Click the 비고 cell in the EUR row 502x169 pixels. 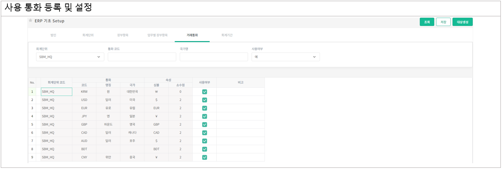[240, 108]
